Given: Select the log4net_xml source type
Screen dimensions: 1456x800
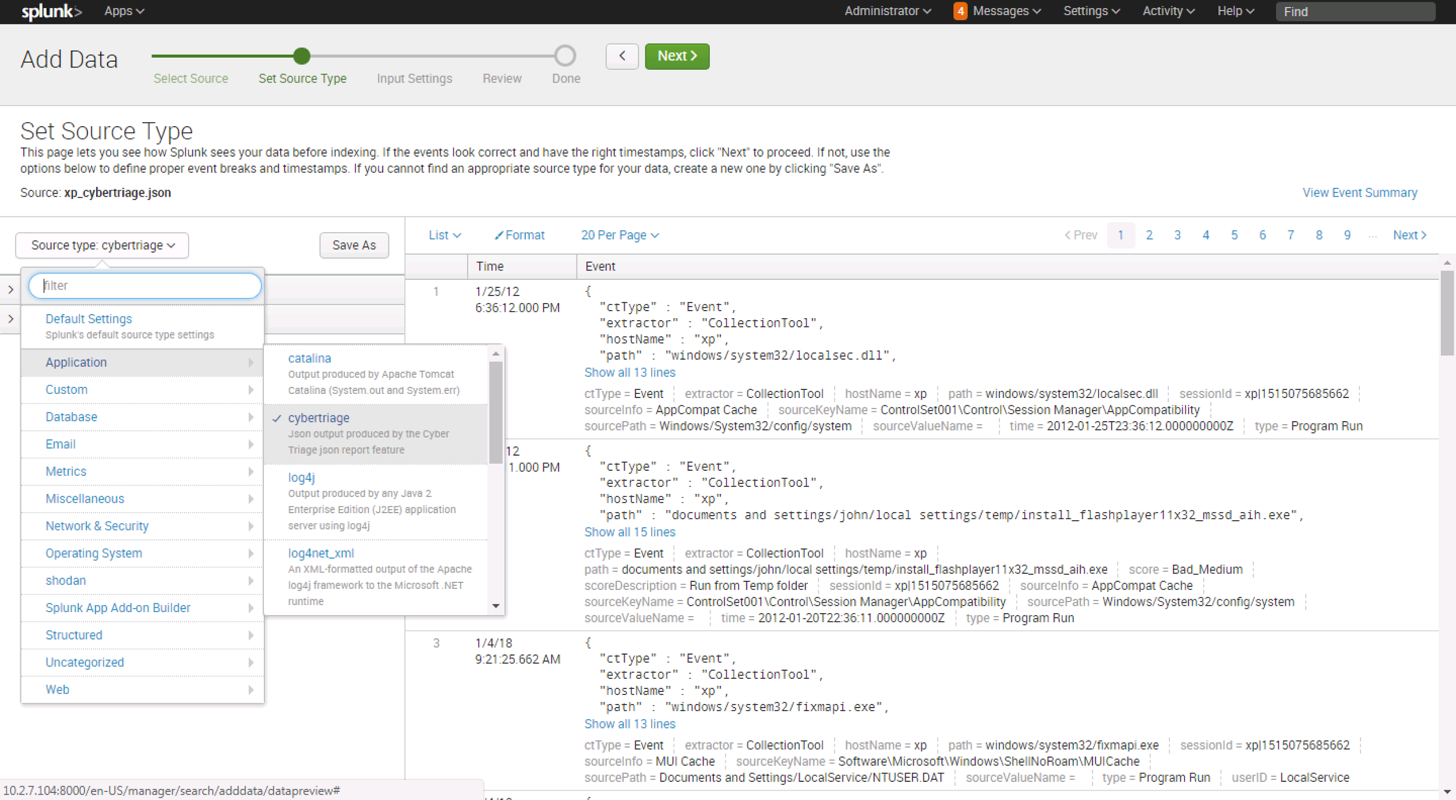Looking at the screenshot, I should tap(376, 577).
